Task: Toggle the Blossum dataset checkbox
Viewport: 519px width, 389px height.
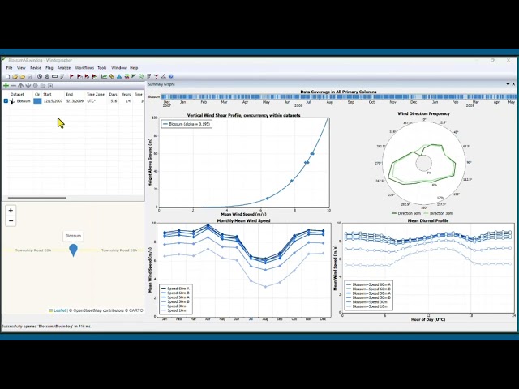Action: (6, 100)
